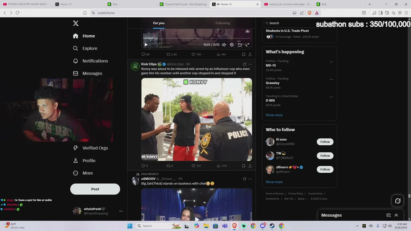The image size is (411, 231).
Task: Click the Brave Shields lion icon
Action: [310, 13]
